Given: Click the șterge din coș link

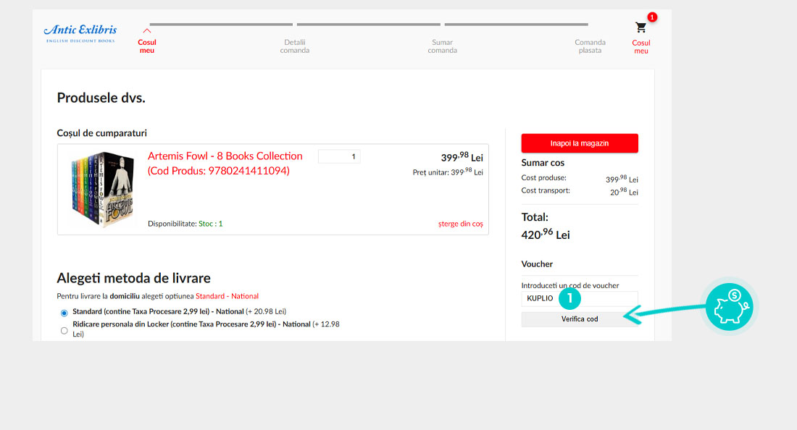Looking at the screenshot, I should click(x=460, y=224).
